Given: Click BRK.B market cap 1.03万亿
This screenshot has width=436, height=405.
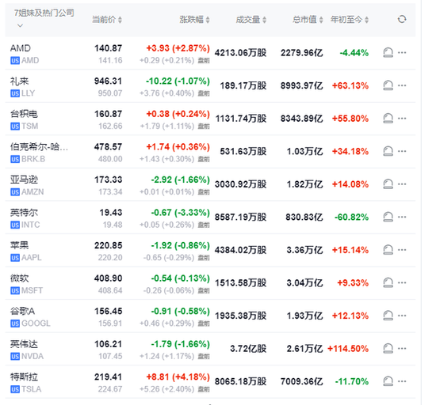Looking at the screenshot, I should click(304, 151).
